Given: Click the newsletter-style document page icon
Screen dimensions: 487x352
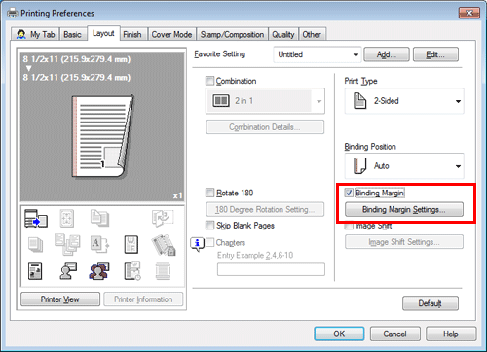Looking at the screenshot, I should tap(35, 271).
